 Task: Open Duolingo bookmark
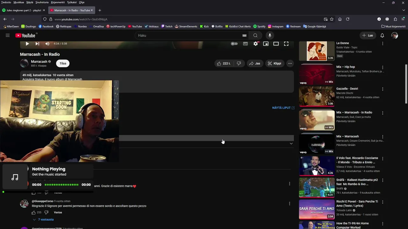(x=29, y=26)
